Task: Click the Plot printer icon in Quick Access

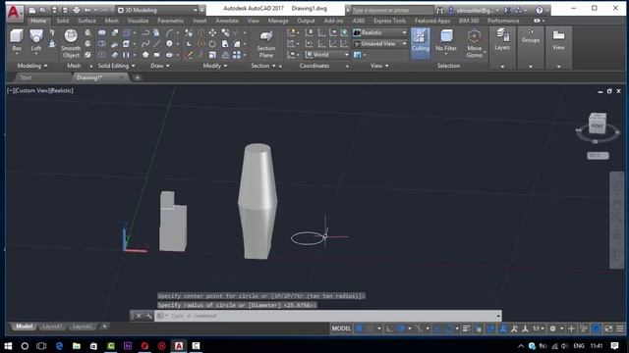Action: 77,10
